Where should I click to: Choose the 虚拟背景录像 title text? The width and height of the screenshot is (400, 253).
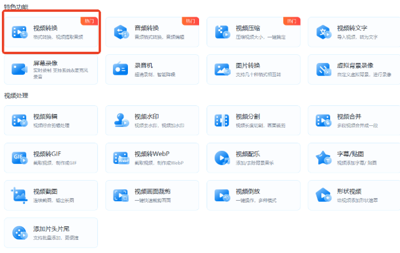point(355,65)
